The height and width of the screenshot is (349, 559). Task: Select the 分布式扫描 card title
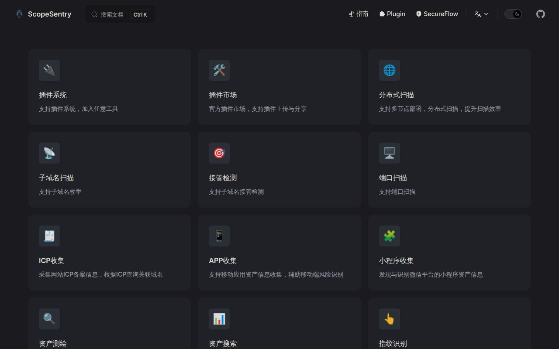pyautogui.click(x=397, y=95)
